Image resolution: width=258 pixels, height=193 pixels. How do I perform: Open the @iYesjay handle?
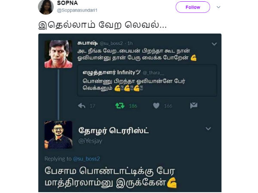pos(90,141)
